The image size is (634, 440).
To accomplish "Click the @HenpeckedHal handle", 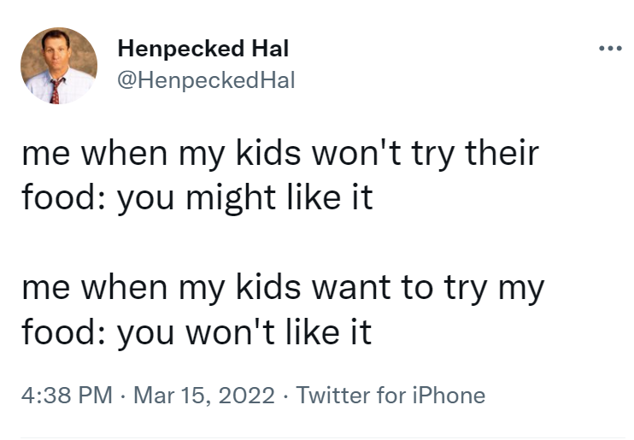I will tap(206, 80).
